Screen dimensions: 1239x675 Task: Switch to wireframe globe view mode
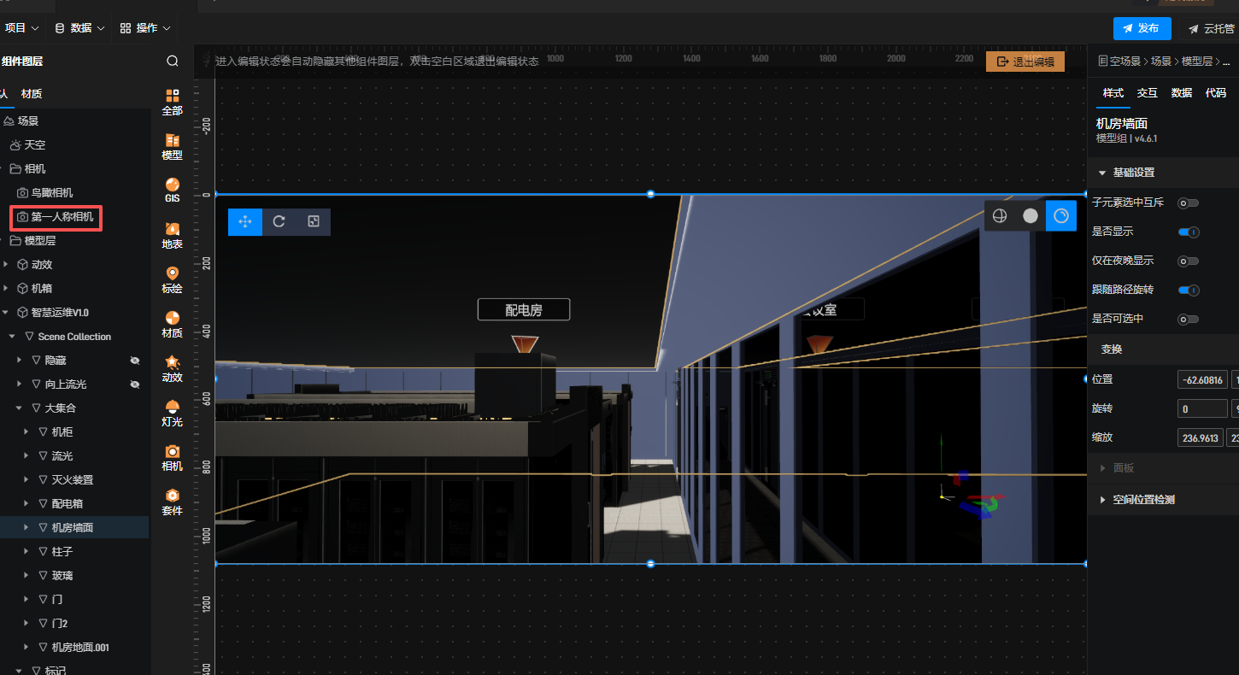click(x=999, y=215)
